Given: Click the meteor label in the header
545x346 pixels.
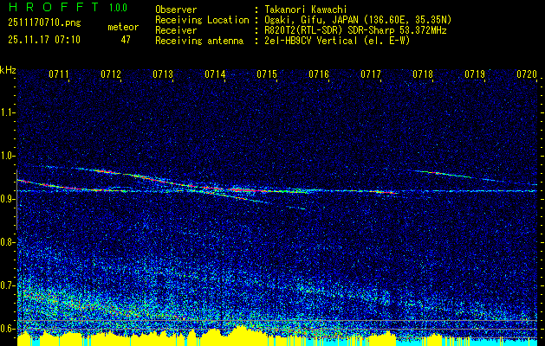Looking at the screenshot, I should click(x=123, y=27).
